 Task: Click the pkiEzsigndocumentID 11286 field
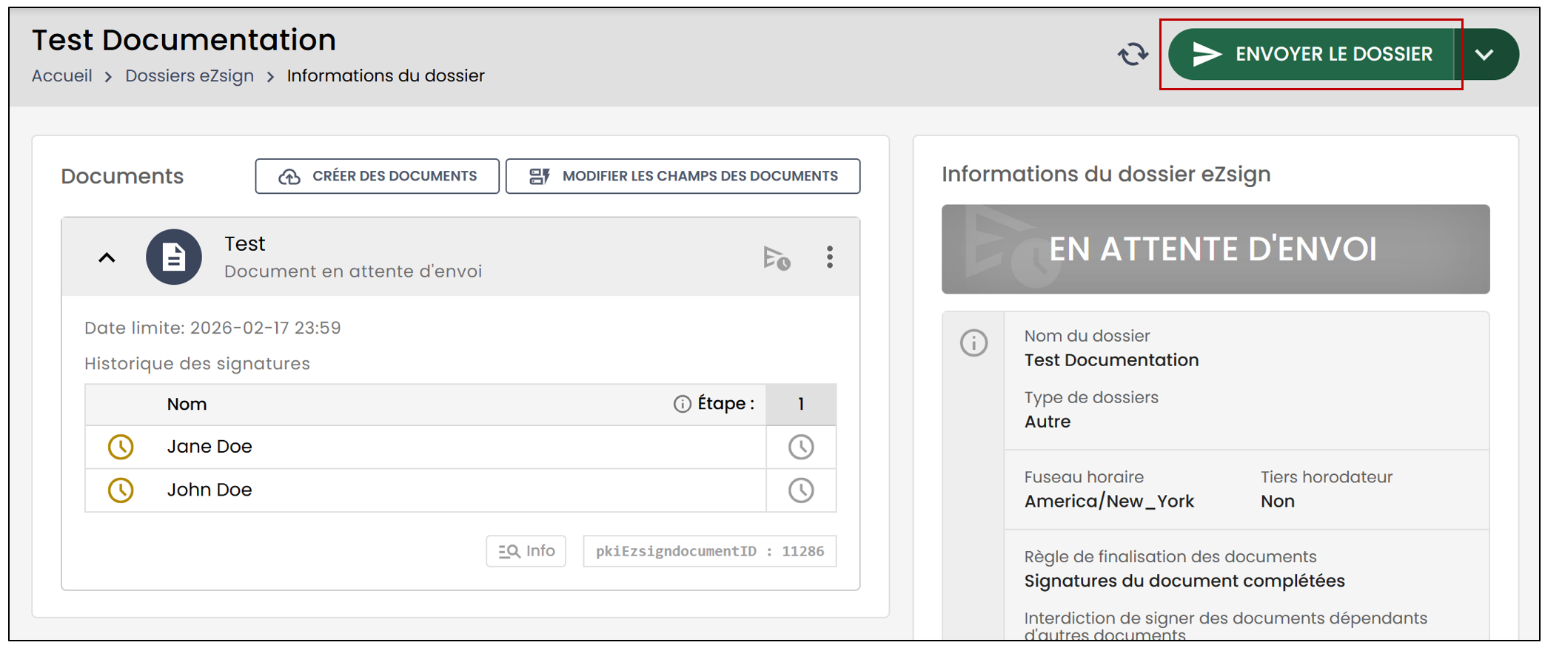[x=710, y=551]
